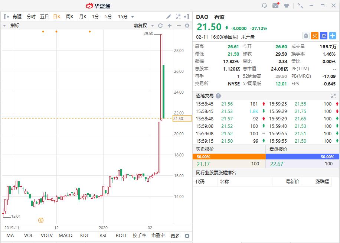The height and width of the screenshot is (243, 340).
Task: Zoom out chart with minus icon
Action: tap(179, 26)
